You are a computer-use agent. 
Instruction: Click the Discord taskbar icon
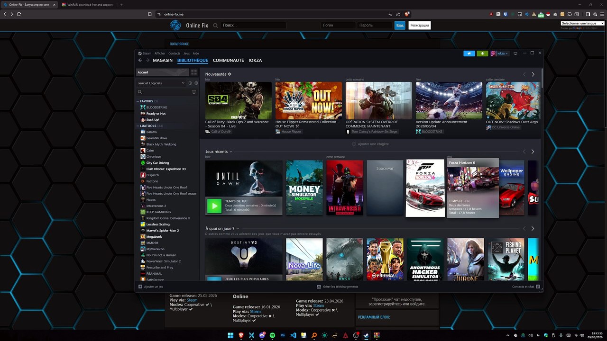click(262, 335)
